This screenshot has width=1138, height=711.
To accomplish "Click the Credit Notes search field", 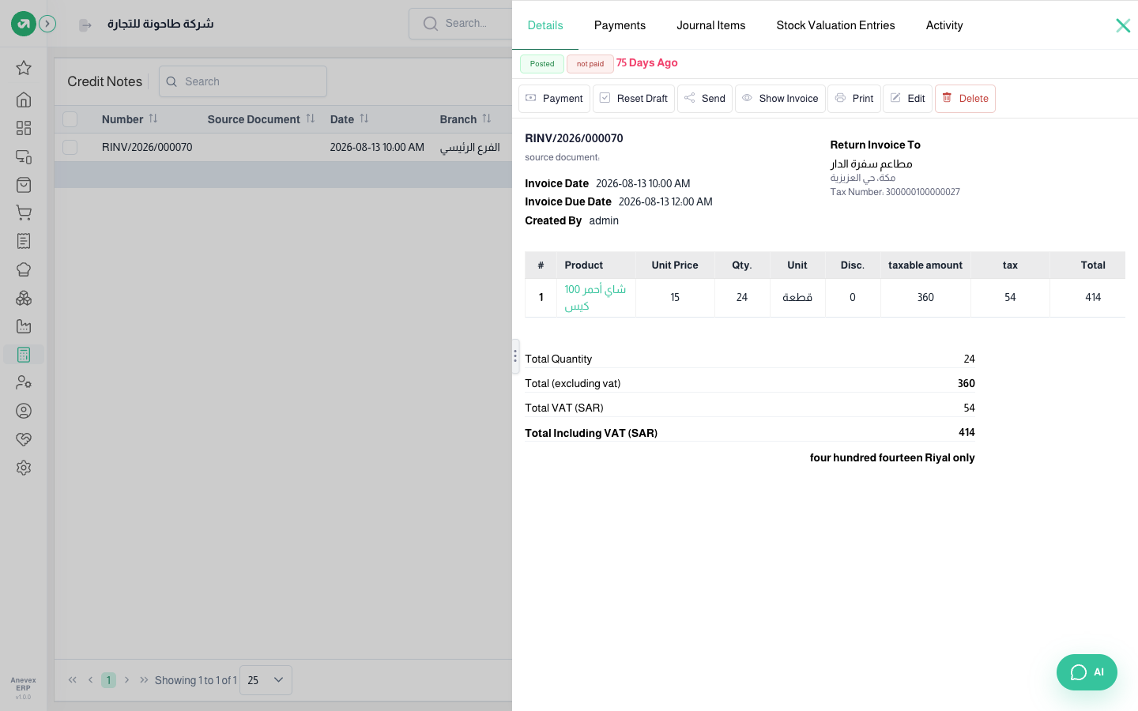I will pos(243,81).
